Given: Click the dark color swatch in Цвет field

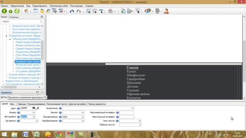Looking at the screenshot, I should pyautogui.click(x=33, y=108).
